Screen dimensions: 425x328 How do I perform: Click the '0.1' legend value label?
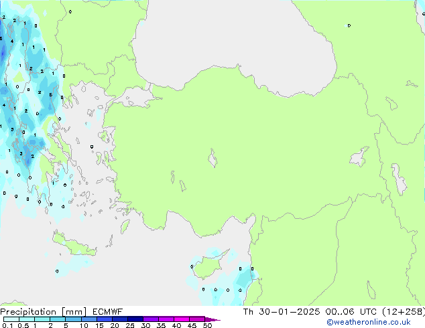(x=7, y=325)
